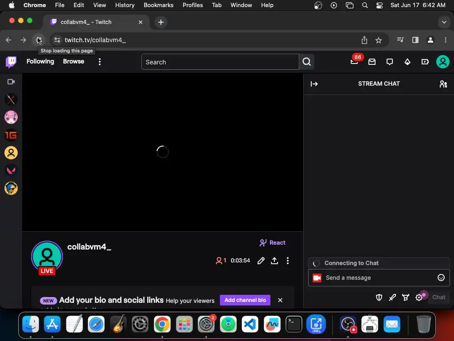This screenshot has height=341, width=454.
Task: Open the teal user avatar menu
Action: [x=443, y=61]
